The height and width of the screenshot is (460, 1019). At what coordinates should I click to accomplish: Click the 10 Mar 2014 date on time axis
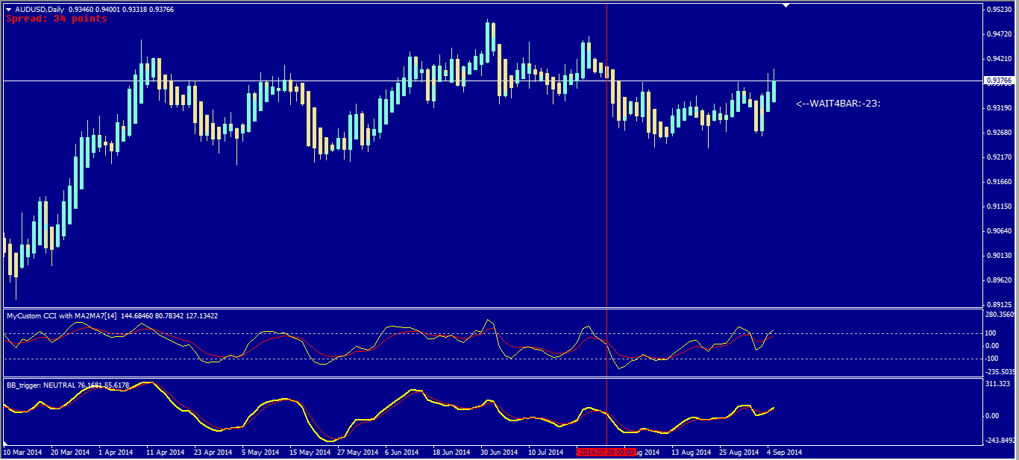point(23,452)
